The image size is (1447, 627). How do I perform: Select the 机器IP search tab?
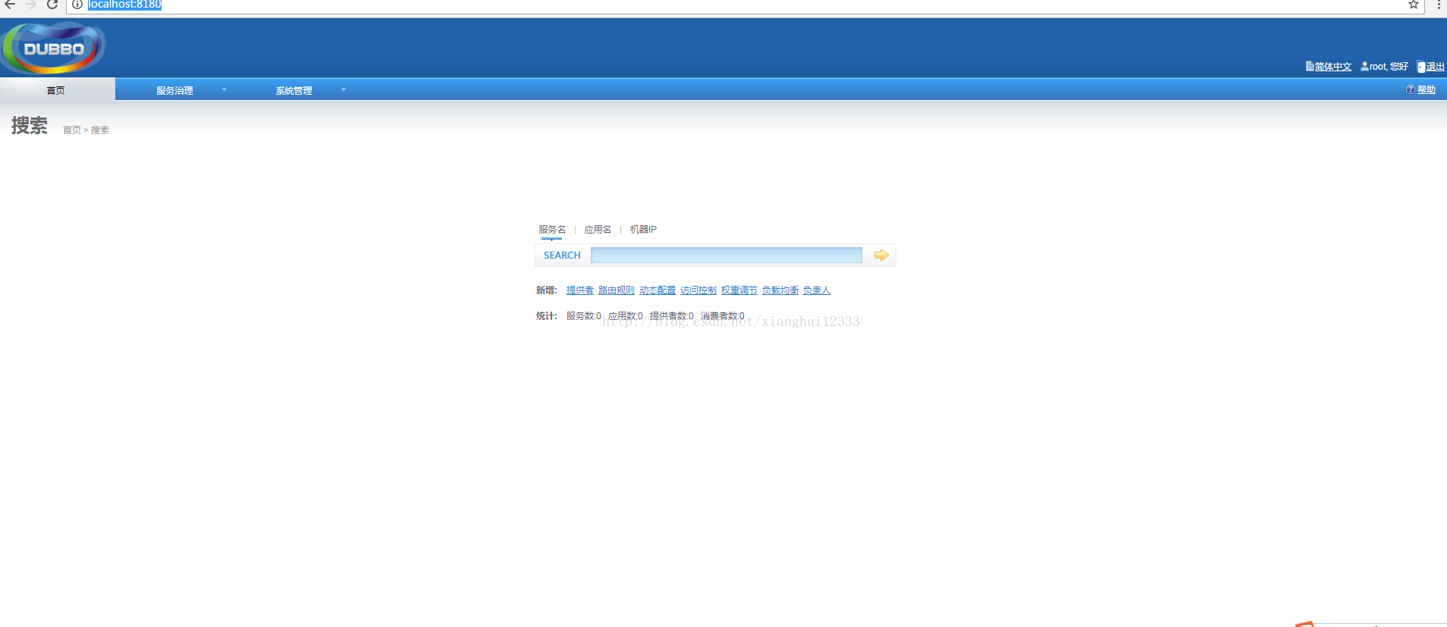click(643, 229)
